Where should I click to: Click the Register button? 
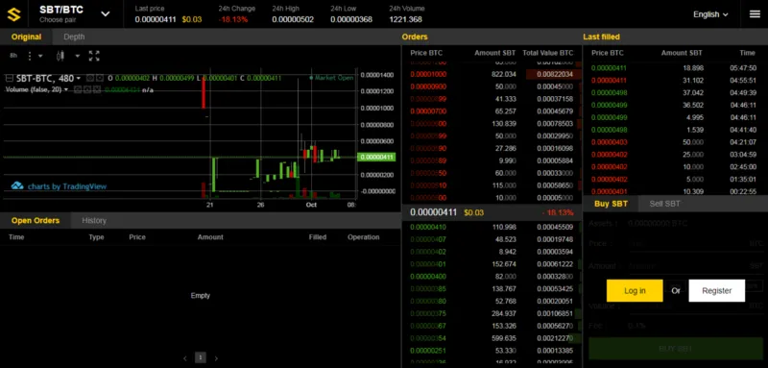pos(716,290)
